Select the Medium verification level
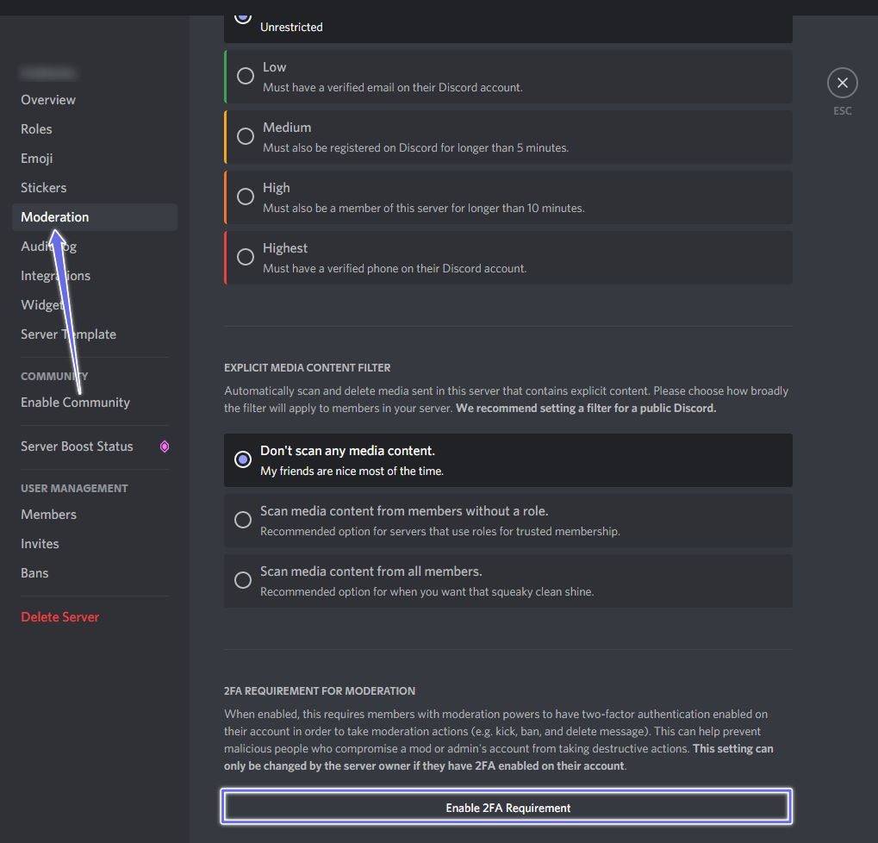 246,136
